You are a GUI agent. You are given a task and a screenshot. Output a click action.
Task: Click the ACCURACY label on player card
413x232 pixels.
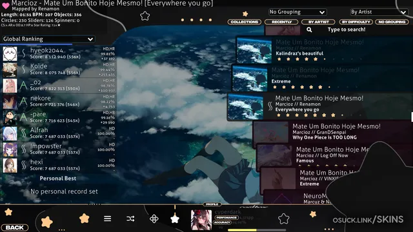222,222
